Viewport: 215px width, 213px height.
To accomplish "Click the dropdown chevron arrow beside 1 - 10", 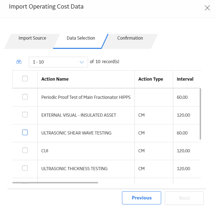I will click(82, 62).
